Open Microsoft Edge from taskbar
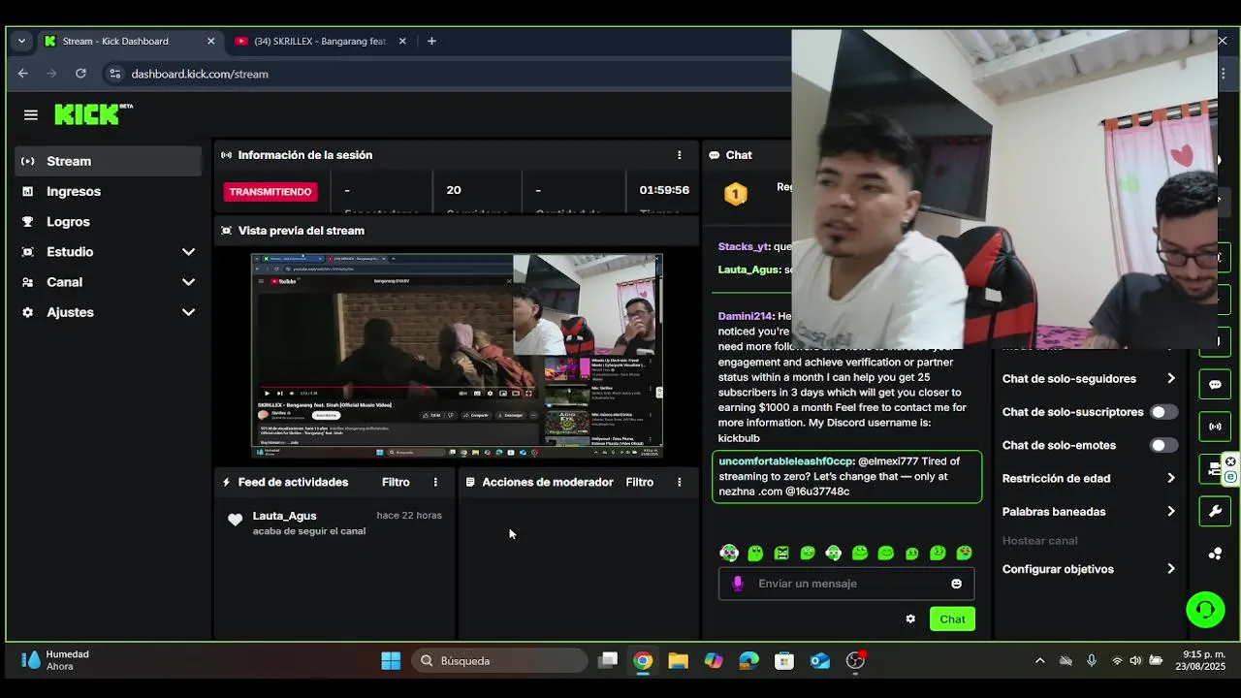The width and height of the screenshot is (1241, 698). click(748, 661)
